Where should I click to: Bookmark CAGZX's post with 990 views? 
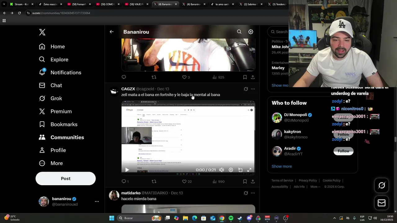pos(245,181)
